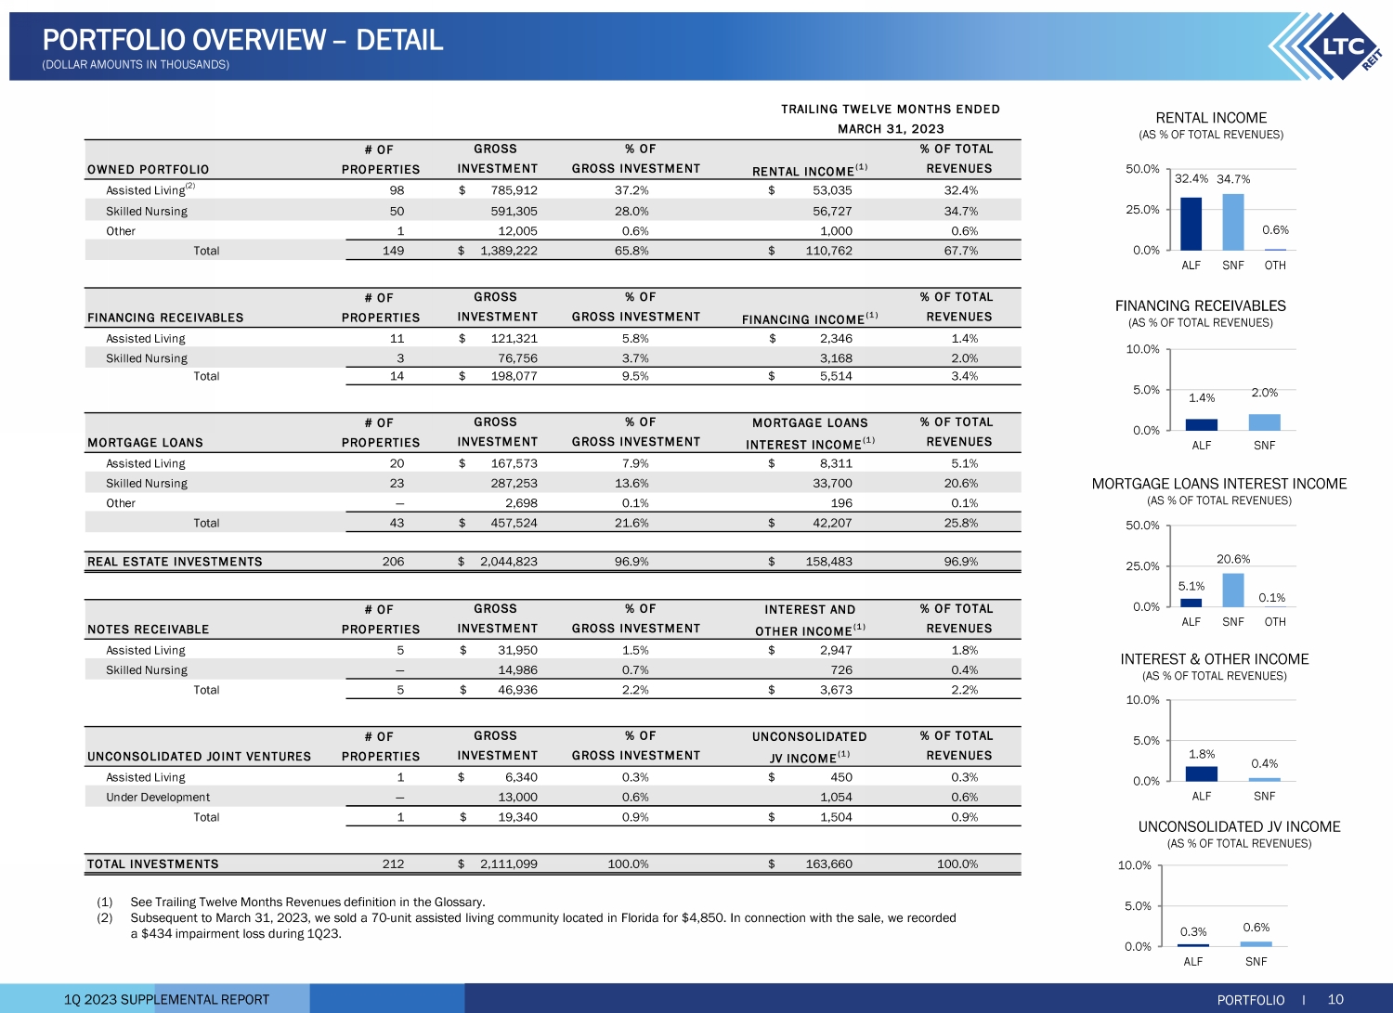Click page number 10 in footer
1393x1013 pixels.
click(x=1335, y=999)
